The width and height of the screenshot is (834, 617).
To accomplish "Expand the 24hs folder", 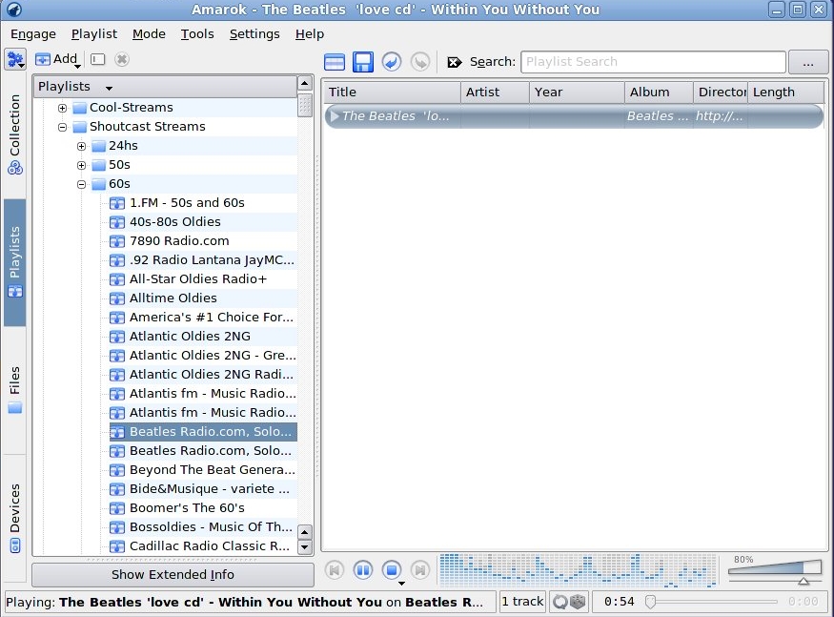I will [81, 147].
